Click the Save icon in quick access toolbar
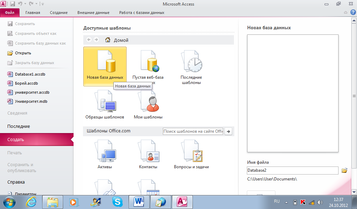This screenshot has width=357, height=209. 13,4
